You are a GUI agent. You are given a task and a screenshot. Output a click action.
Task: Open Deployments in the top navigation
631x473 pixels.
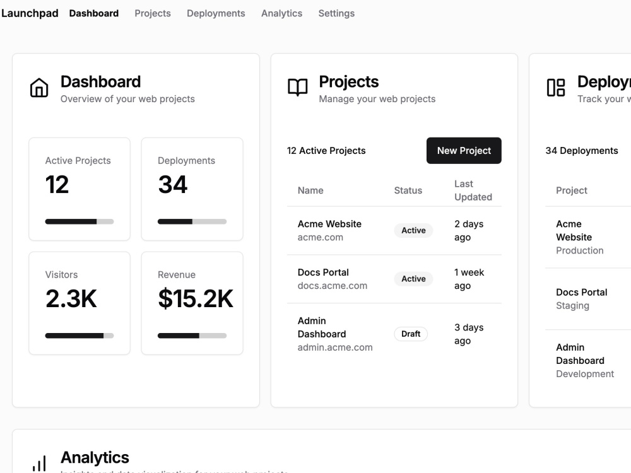[216, 13]
